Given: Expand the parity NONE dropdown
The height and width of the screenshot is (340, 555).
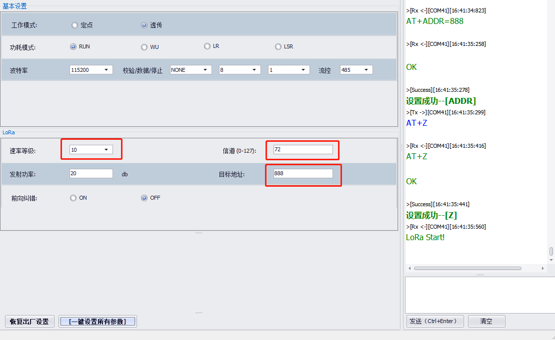Looking at the screenshot, I should (190, 70).
